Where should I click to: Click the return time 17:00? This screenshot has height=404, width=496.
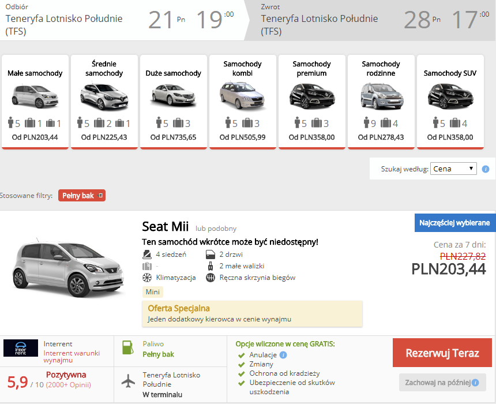coord(471,20)
